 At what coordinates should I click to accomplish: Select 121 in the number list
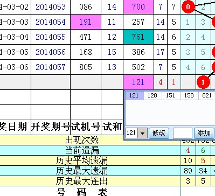(x=134, y=95)
